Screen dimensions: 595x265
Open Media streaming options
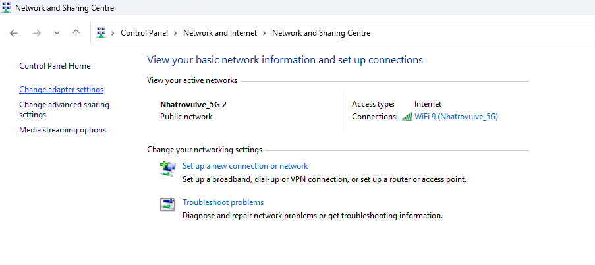[63, 130]
